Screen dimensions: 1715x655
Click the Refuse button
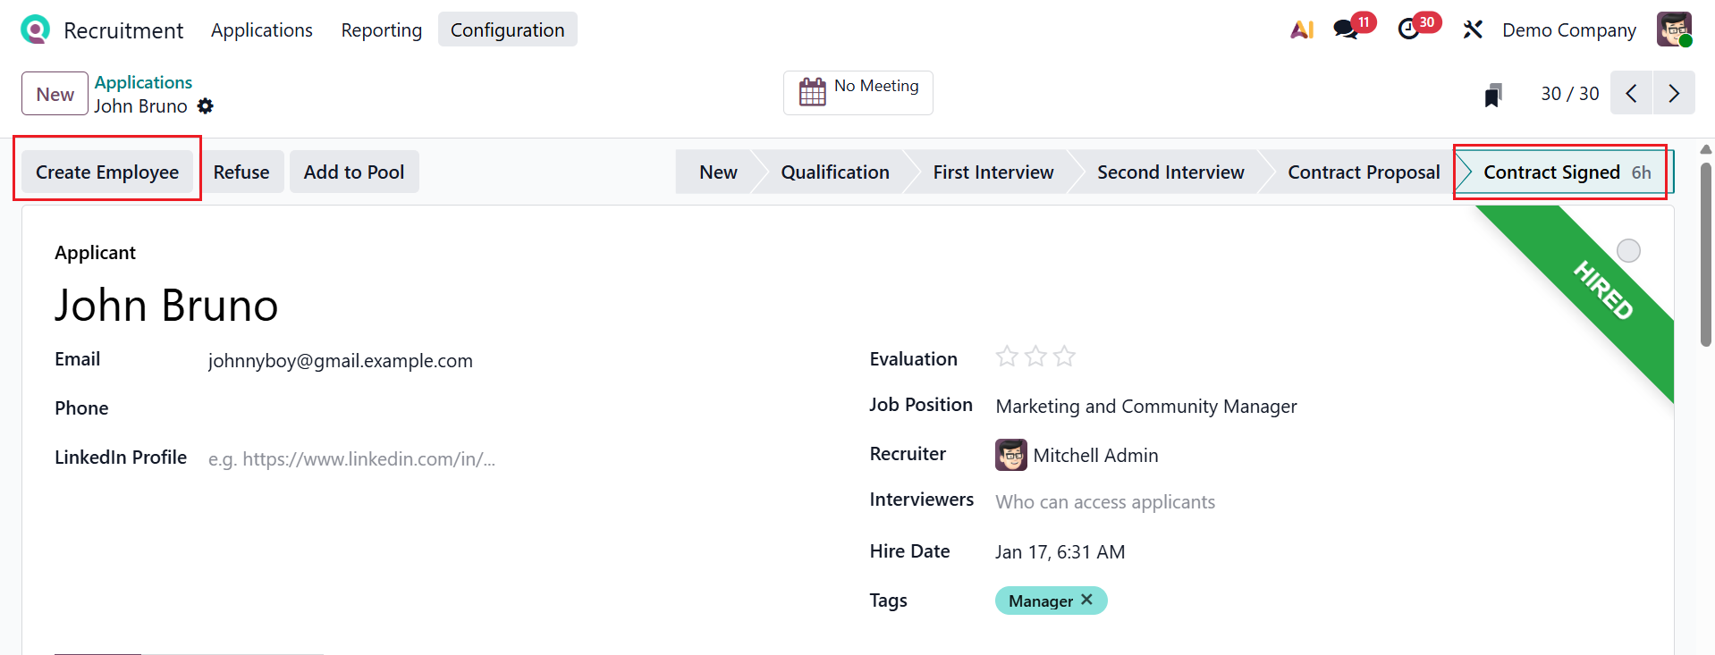tap(241, 172)
